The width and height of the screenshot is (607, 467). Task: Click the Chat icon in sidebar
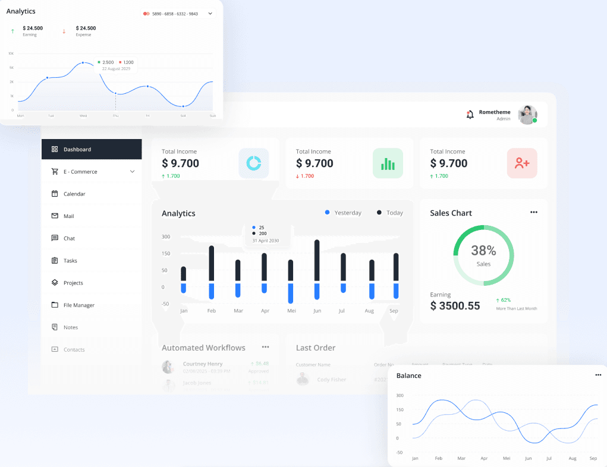point(55,238)
